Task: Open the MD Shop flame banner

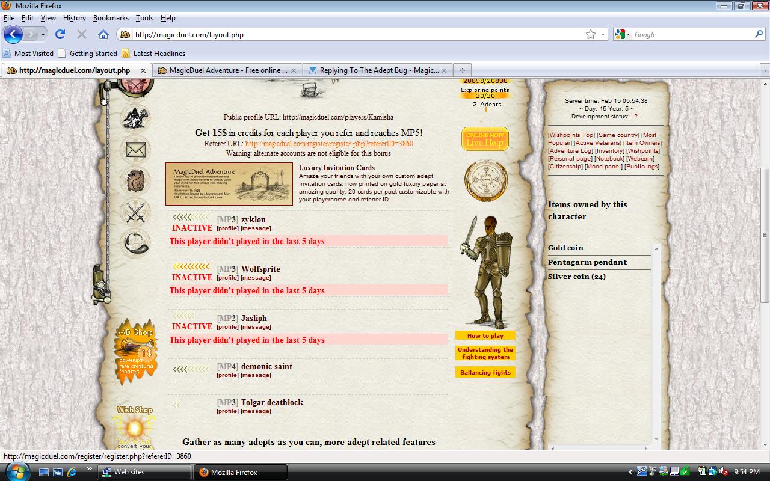Action: coord(135,352)
